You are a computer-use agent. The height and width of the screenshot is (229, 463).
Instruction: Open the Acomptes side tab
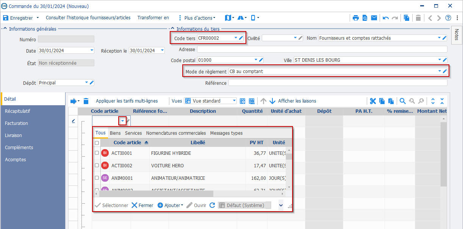click(33, 160)
